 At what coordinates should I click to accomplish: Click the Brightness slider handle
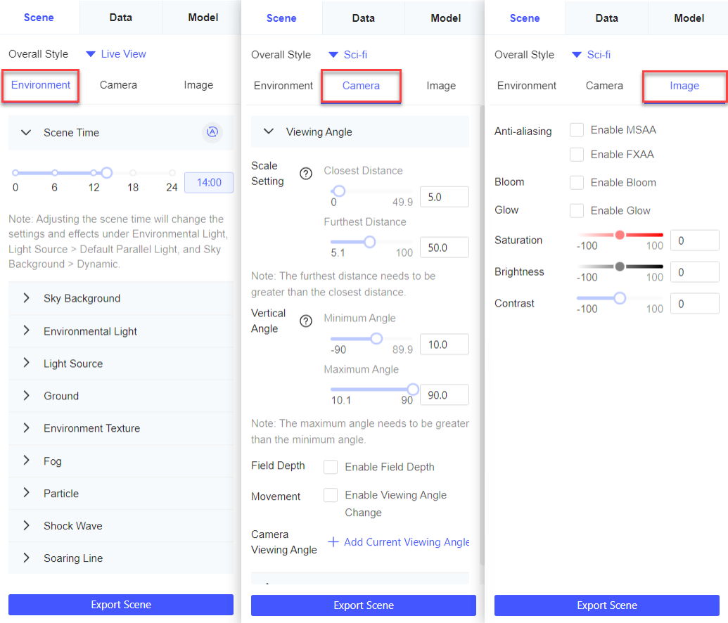(x=620, y=266)
